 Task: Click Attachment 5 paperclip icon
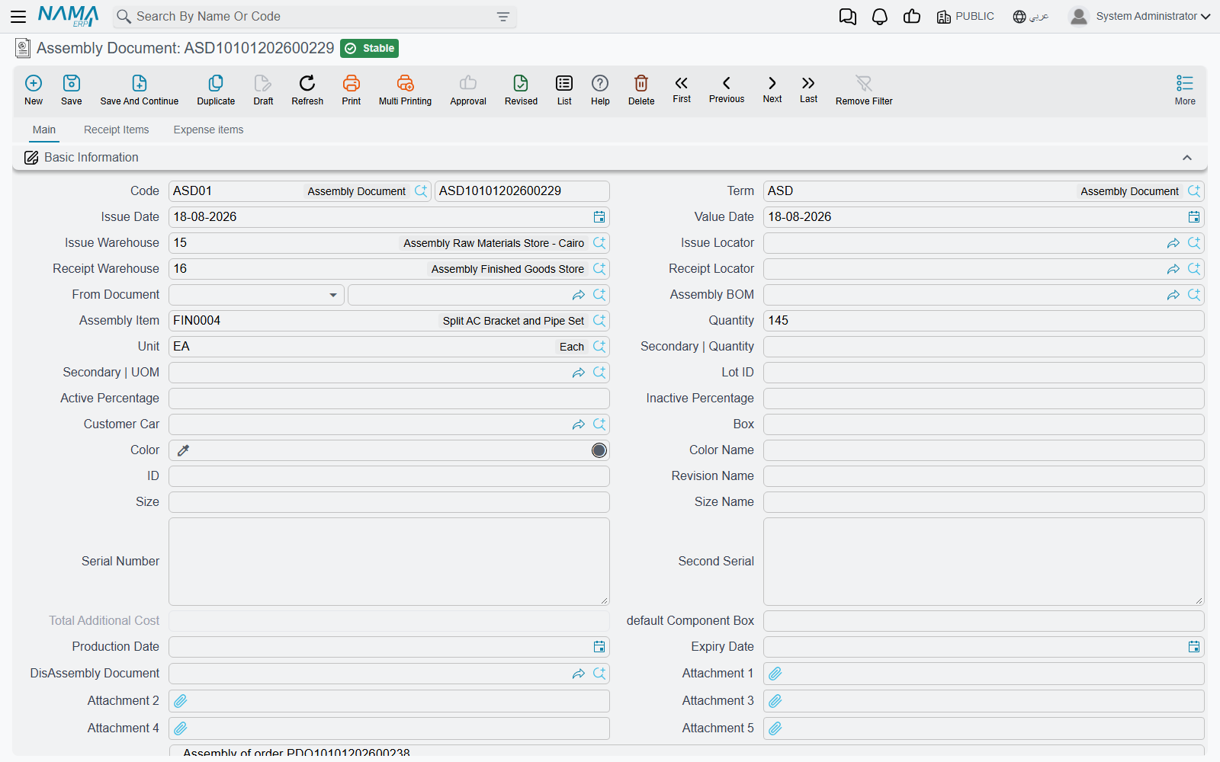pyautogui.click(x=775, y=728)
